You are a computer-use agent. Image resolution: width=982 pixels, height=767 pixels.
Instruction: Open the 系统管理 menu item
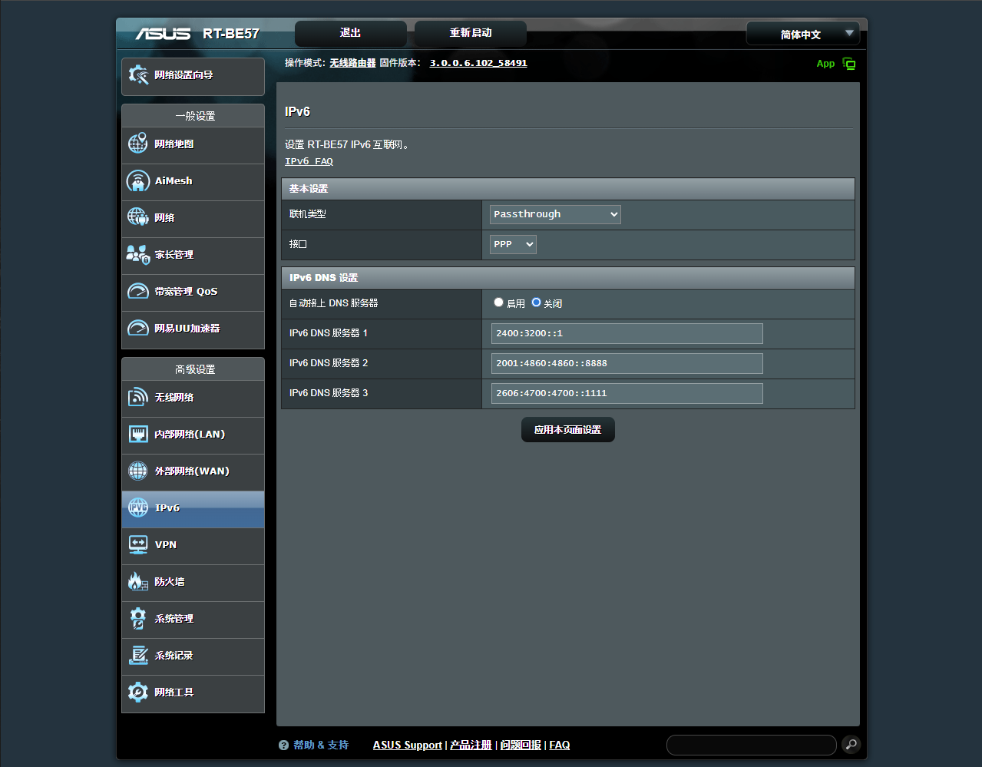pos(174,619)
